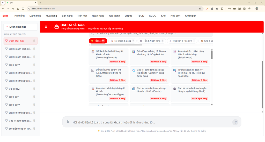Open the Ngân hàng menu

click(98, 16)
